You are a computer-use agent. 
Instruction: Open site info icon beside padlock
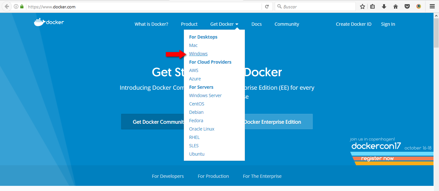(x=16, y=6)
